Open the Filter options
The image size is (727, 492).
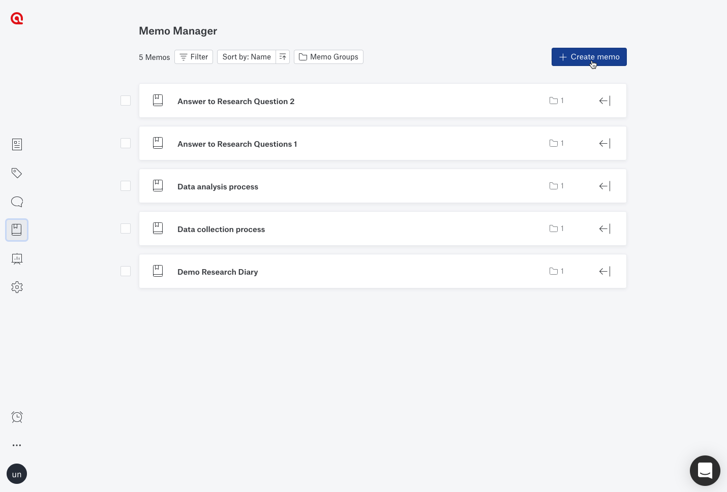(x=194, y=57)
